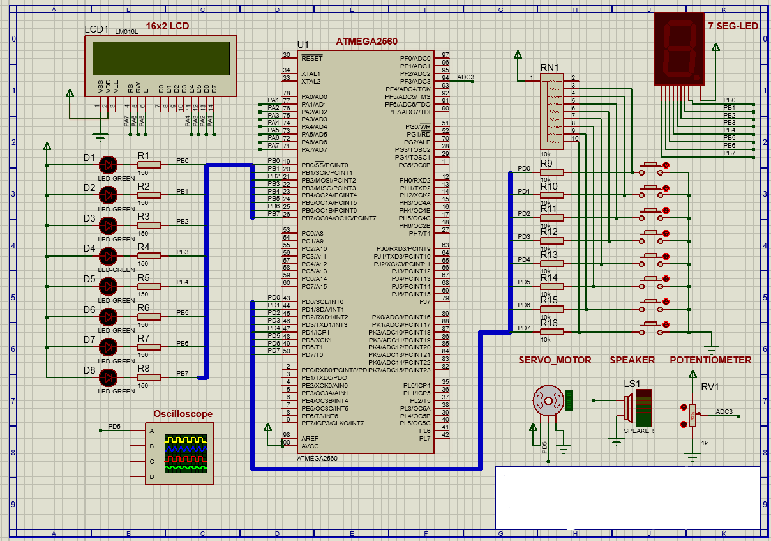Screen dimensions: 771x541
Task: Click the speaker level bar indicator
Action: pos(645,408)
